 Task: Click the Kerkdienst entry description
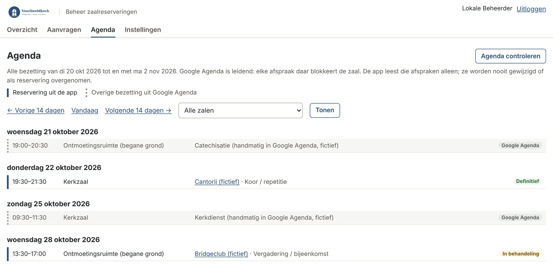click(264, 218)
